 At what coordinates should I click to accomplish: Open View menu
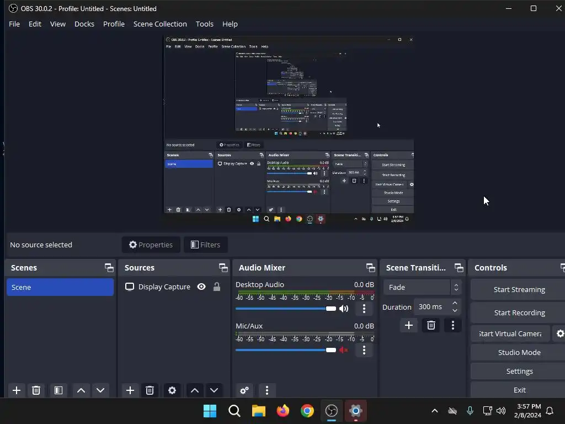57,24
